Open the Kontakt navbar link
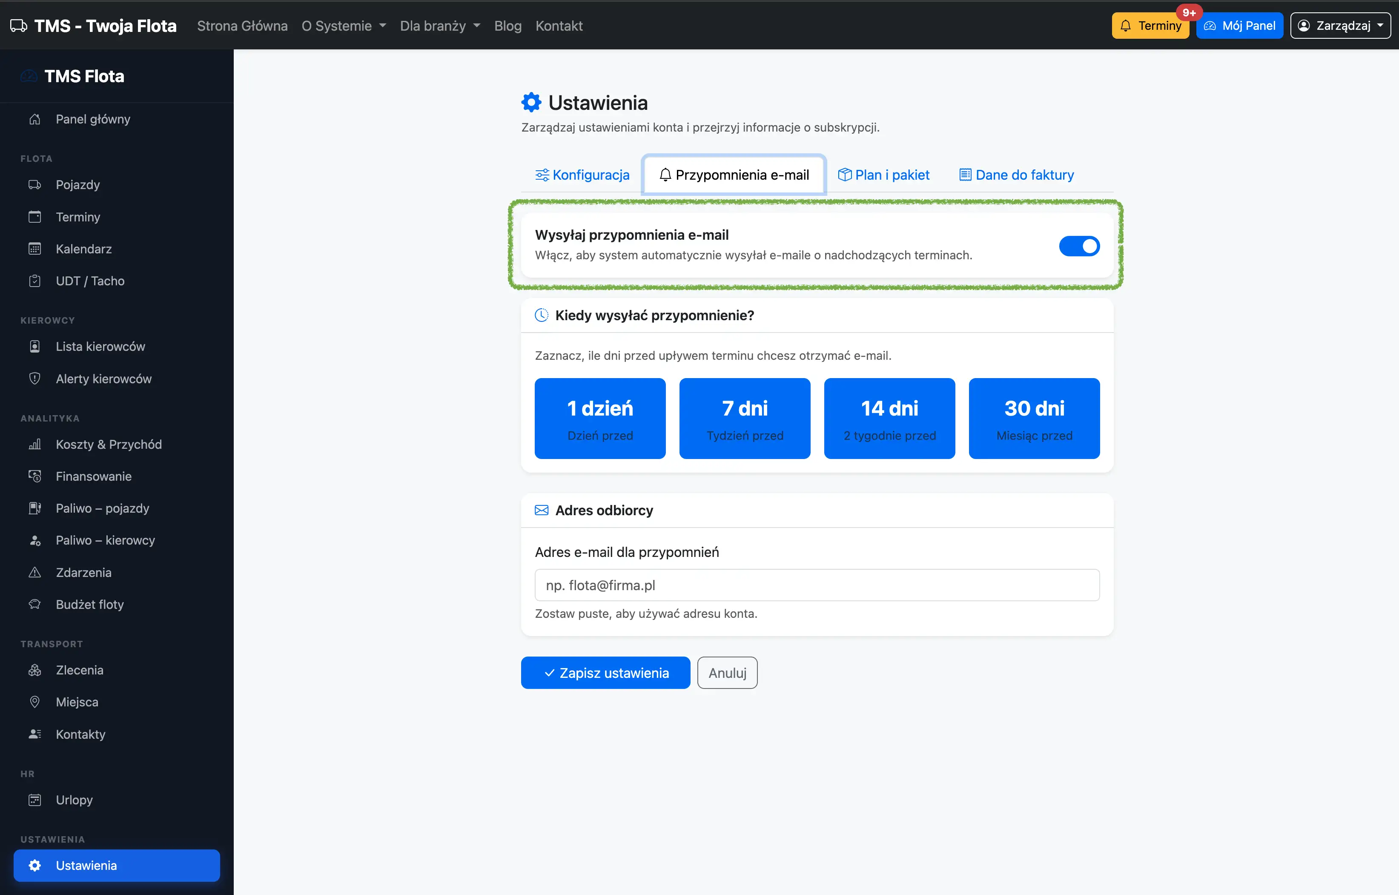Viewport: 1399px width, 895px height. click(559, 26)
